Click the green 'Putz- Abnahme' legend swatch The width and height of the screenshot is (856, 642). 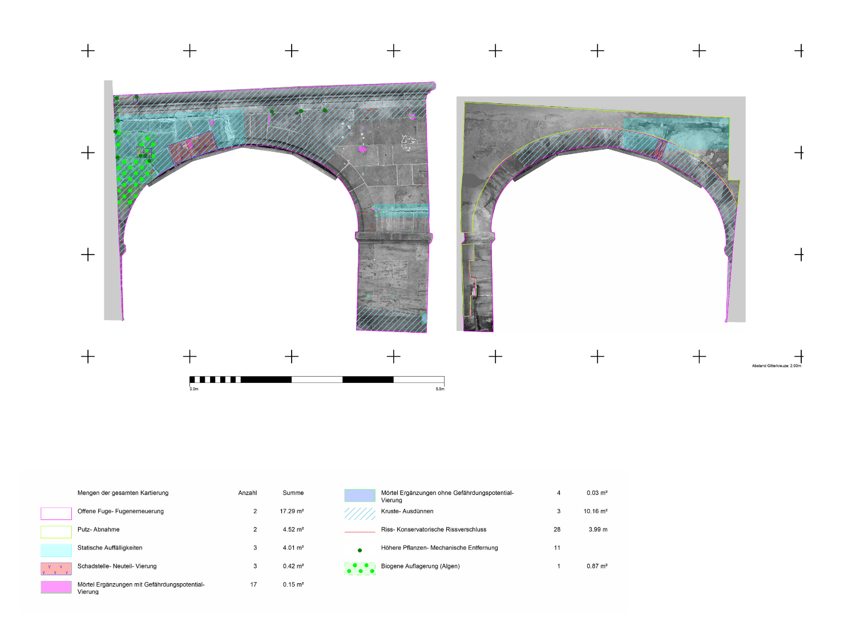click(56, 532)
